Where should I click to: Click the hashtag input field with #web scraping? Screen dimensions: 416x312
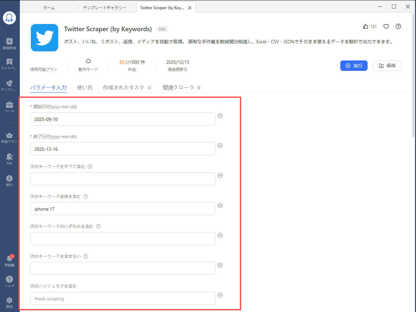123,299
